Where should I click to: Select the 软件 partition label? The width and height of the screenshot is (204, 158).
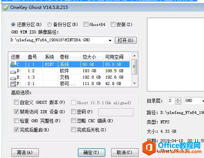pos(64,71)
